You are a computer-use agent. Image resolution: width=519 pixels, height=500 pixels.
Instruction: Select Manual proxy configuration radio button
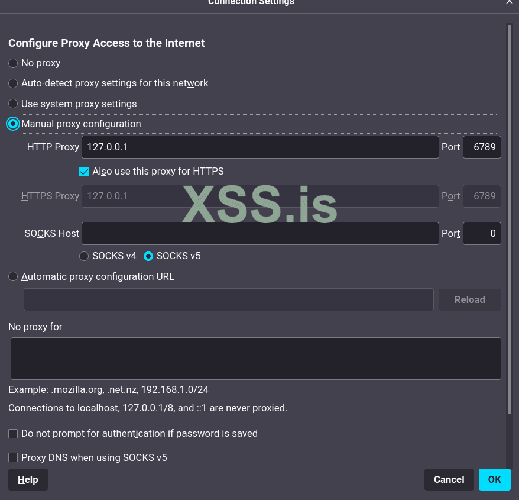coord(13,124)
